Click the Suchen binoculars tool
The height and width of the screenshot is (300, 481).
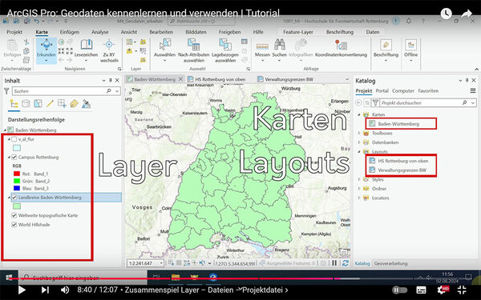coord(280,50)
